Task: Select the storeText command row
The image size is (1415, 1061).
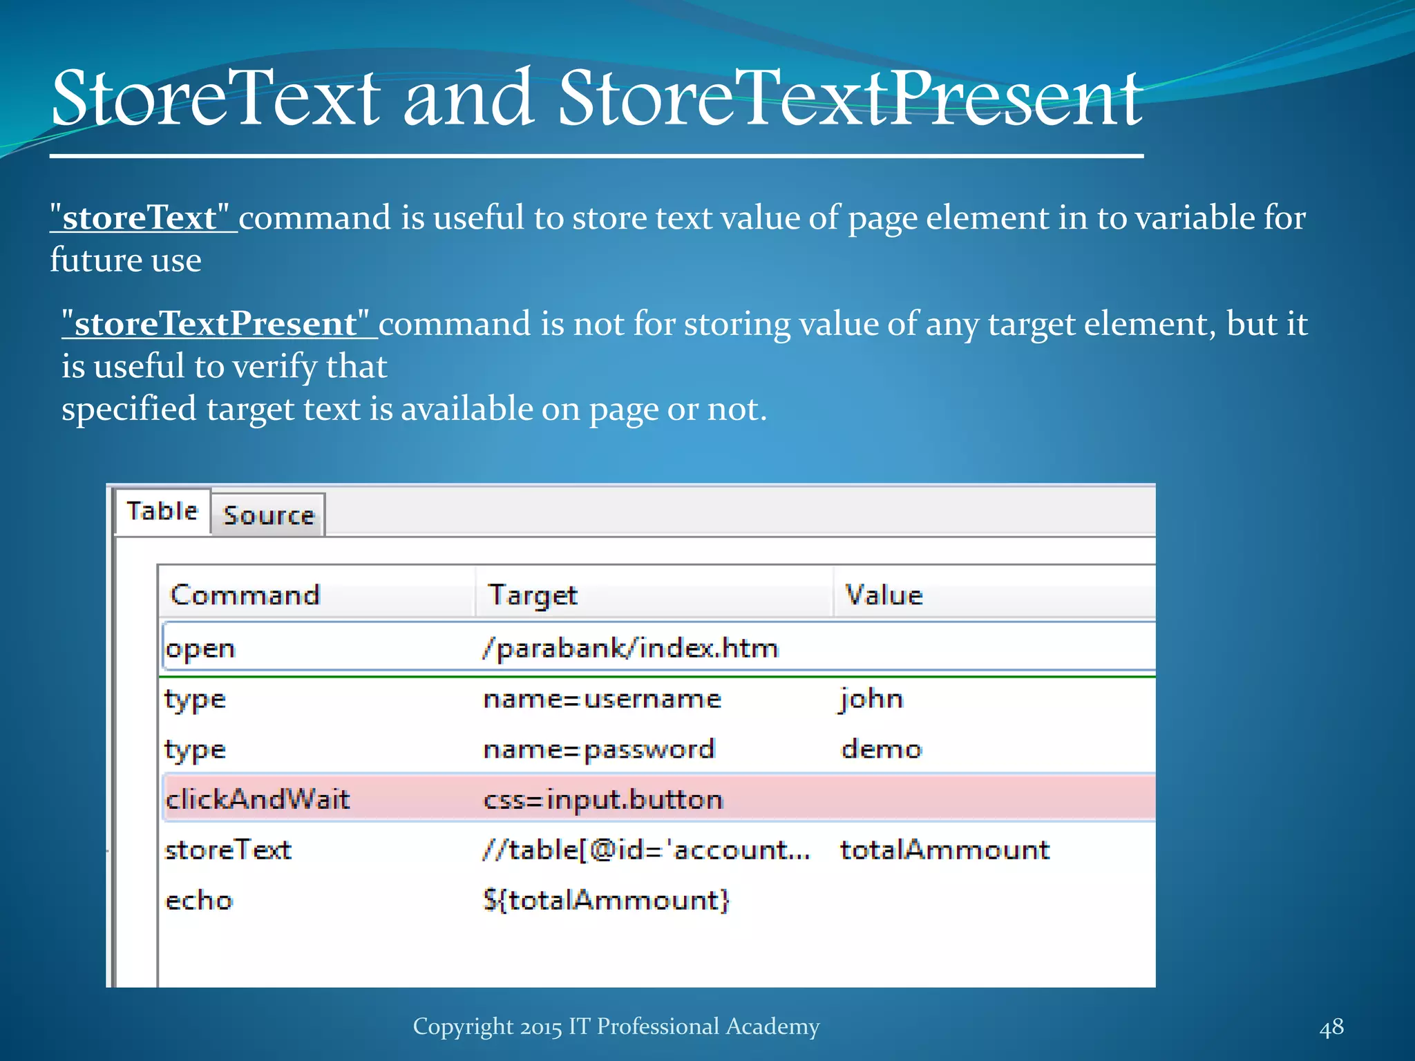Action: click(659, 850)
